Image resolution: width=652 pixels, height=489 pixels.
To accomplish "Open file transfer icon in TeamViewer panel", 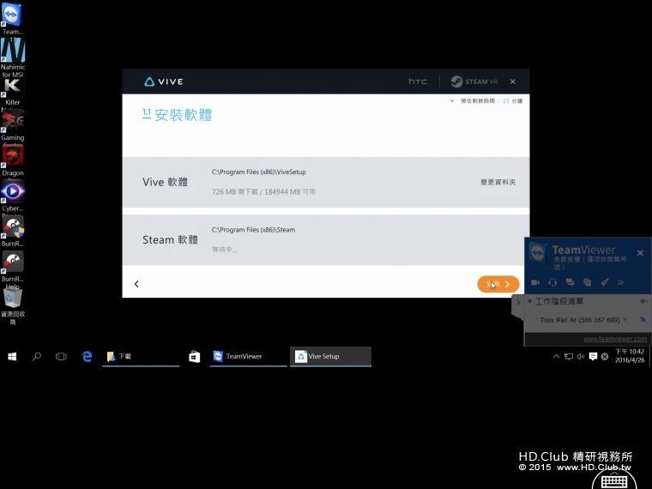I will click(x=587, y=282).
